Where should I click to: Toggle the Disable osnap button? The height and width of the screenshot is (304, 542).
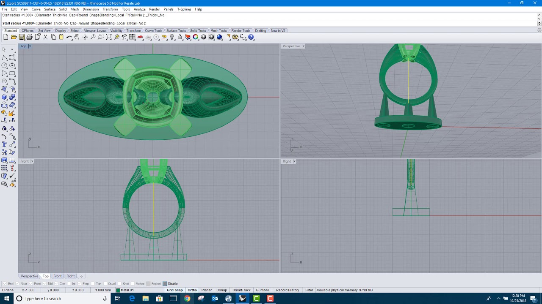coord(165,284)
